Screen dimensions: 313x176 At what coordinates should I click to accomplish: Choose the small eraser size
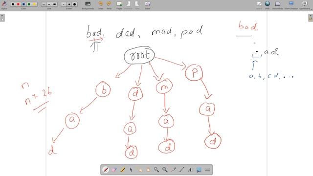64,4
